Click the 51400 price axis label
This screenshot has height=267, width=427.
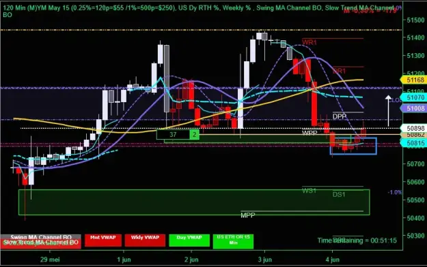coord(415,37)
